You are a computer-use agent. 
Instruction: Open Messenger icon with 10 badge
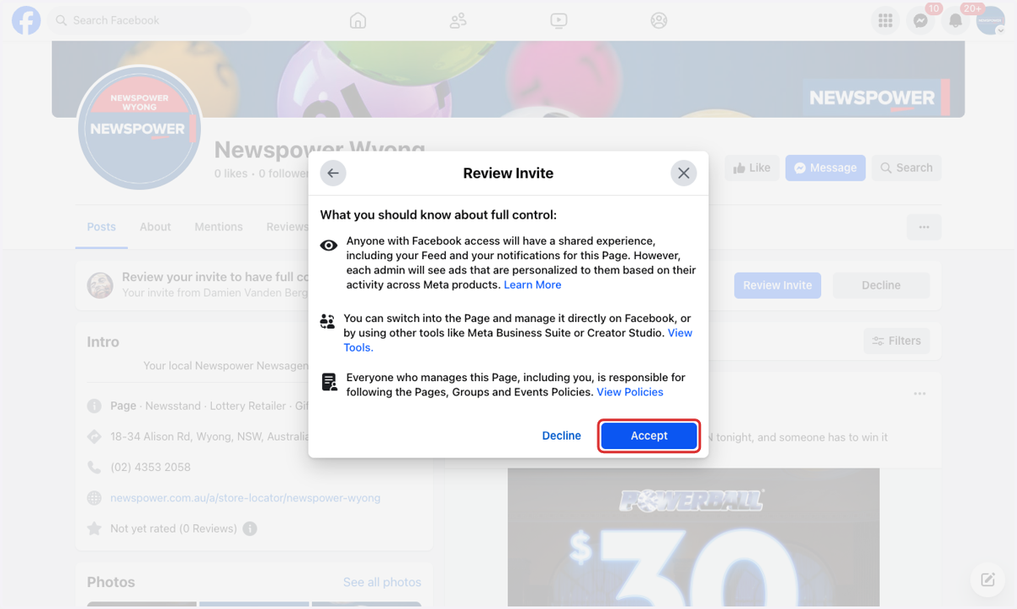coord(920,21)
